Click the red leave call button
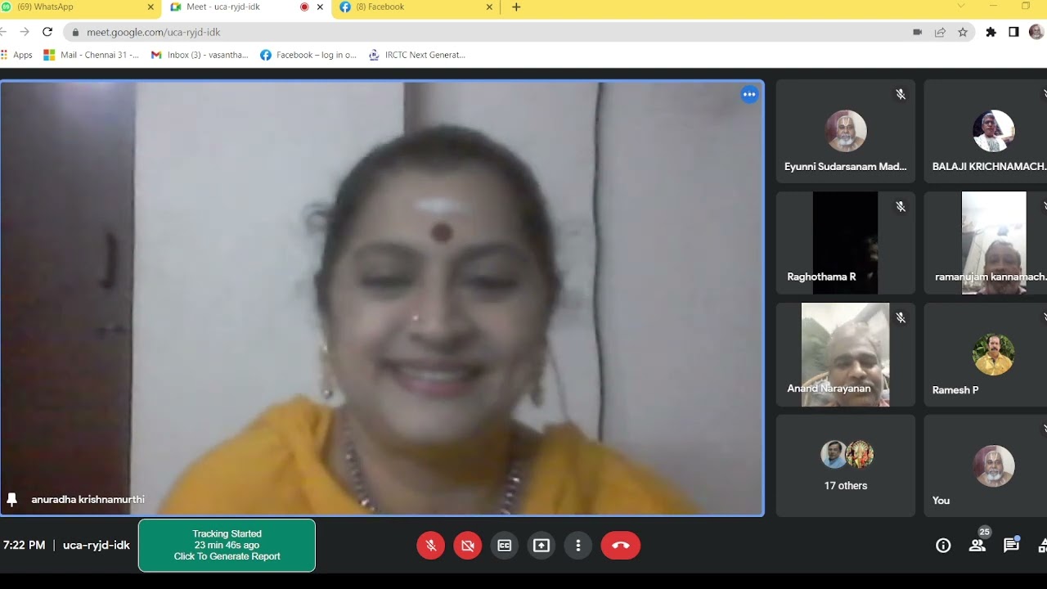 coord(621,546)
